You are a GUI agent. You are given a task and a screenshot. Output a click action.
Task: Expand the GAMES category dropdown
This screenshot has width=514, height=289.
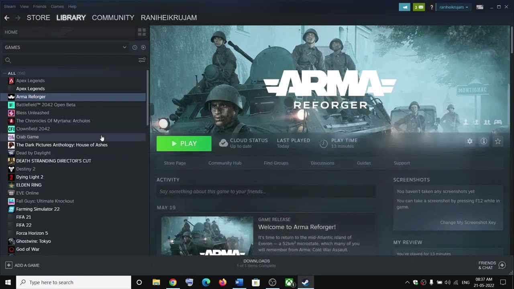pyautogui.click(x=124, y=47)
